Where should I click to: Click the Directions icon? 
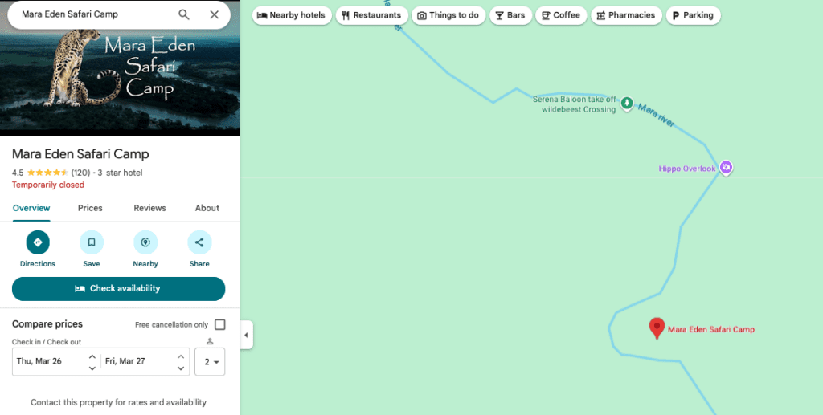(x=38, y=242)
